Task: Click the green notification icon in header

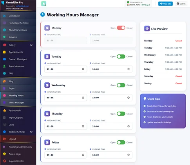Action: pyautogui.click(x=43, y=4)
